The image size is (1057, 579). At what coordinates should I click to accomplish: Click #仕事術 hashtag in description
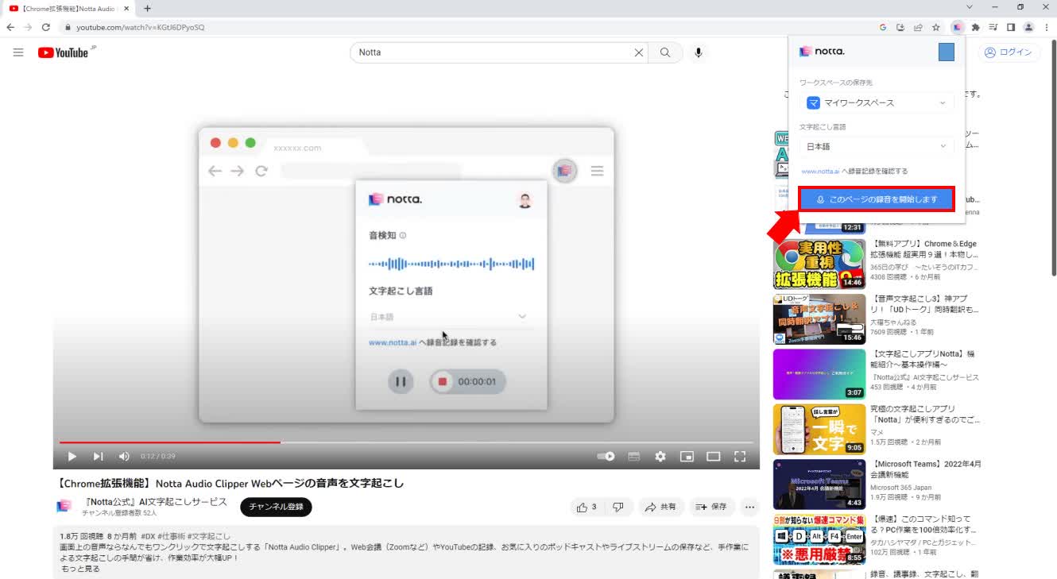click(x=171, y=536)
